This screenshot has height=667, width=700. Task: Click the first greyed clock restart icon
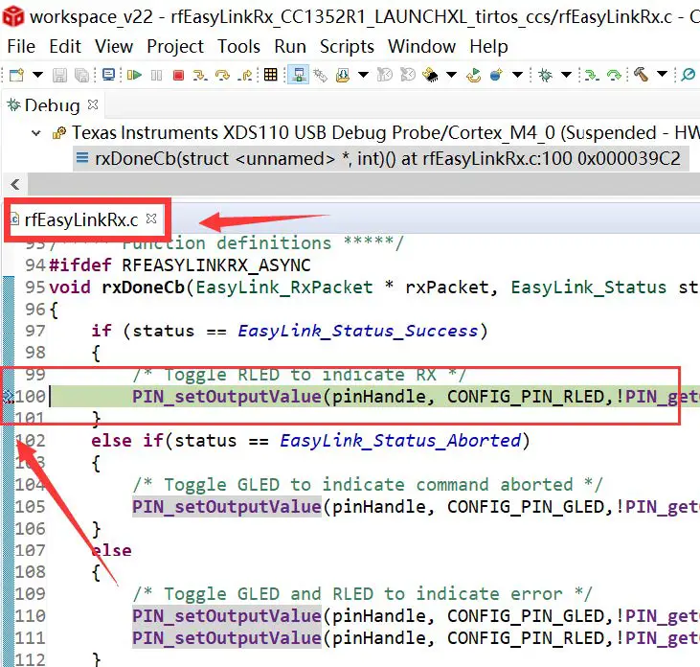[x=385, y=75]
